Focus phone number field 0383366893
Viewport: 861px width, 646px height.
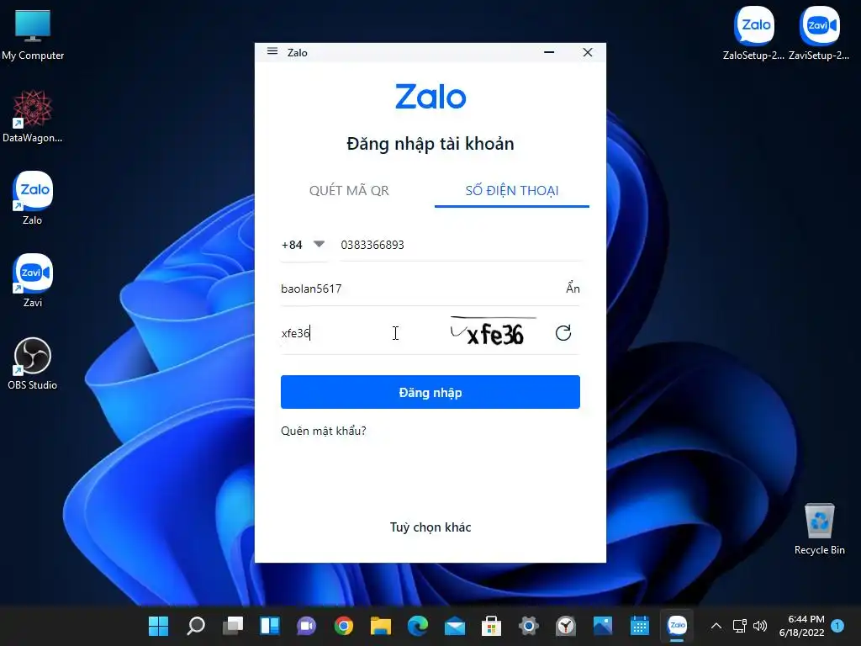click(x=460, y=245)
